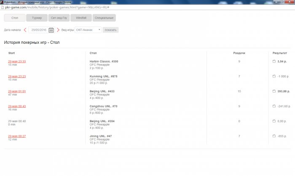
Task: Open details icon for Beijing UNL #354 result
Action: tap(274, 121)
